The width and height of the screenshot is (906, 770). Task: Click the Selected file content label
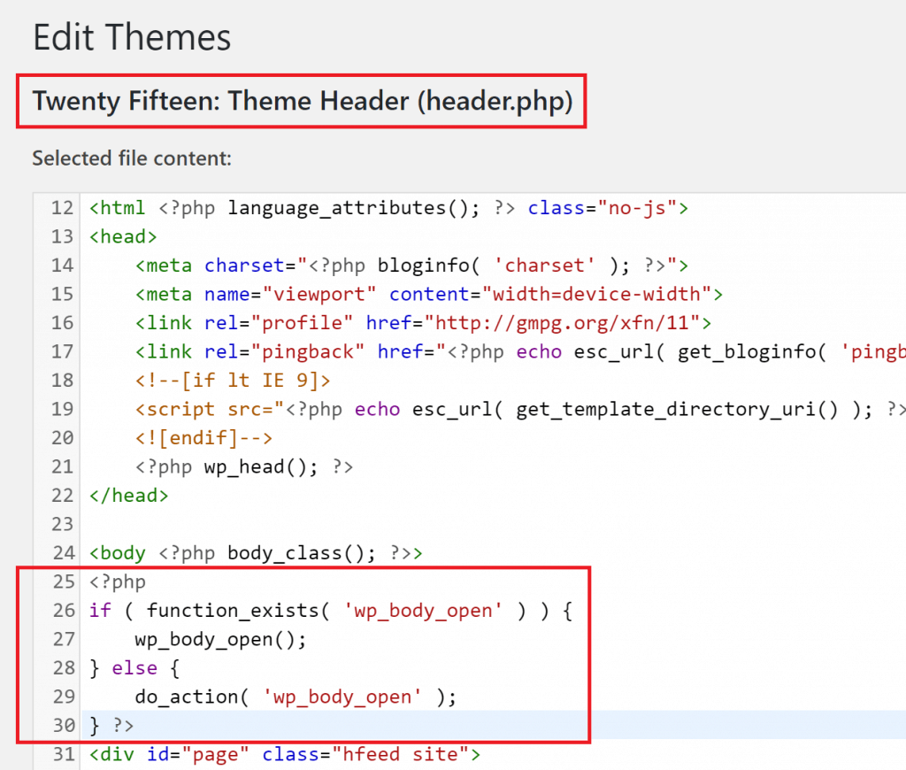point(131,158)
